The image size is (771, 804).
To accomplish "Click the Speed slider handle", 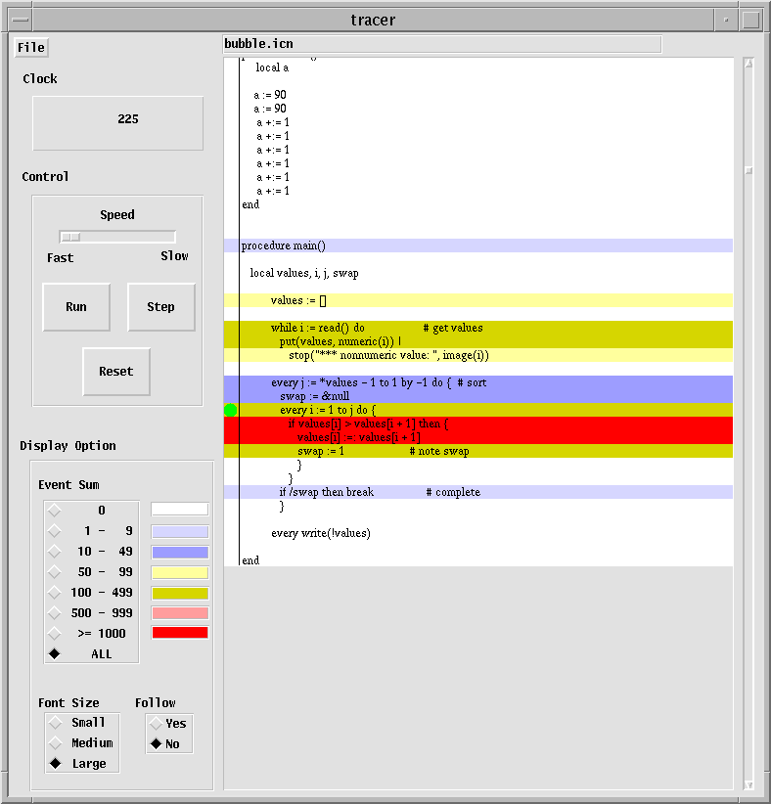I will [x=69, y=237].
